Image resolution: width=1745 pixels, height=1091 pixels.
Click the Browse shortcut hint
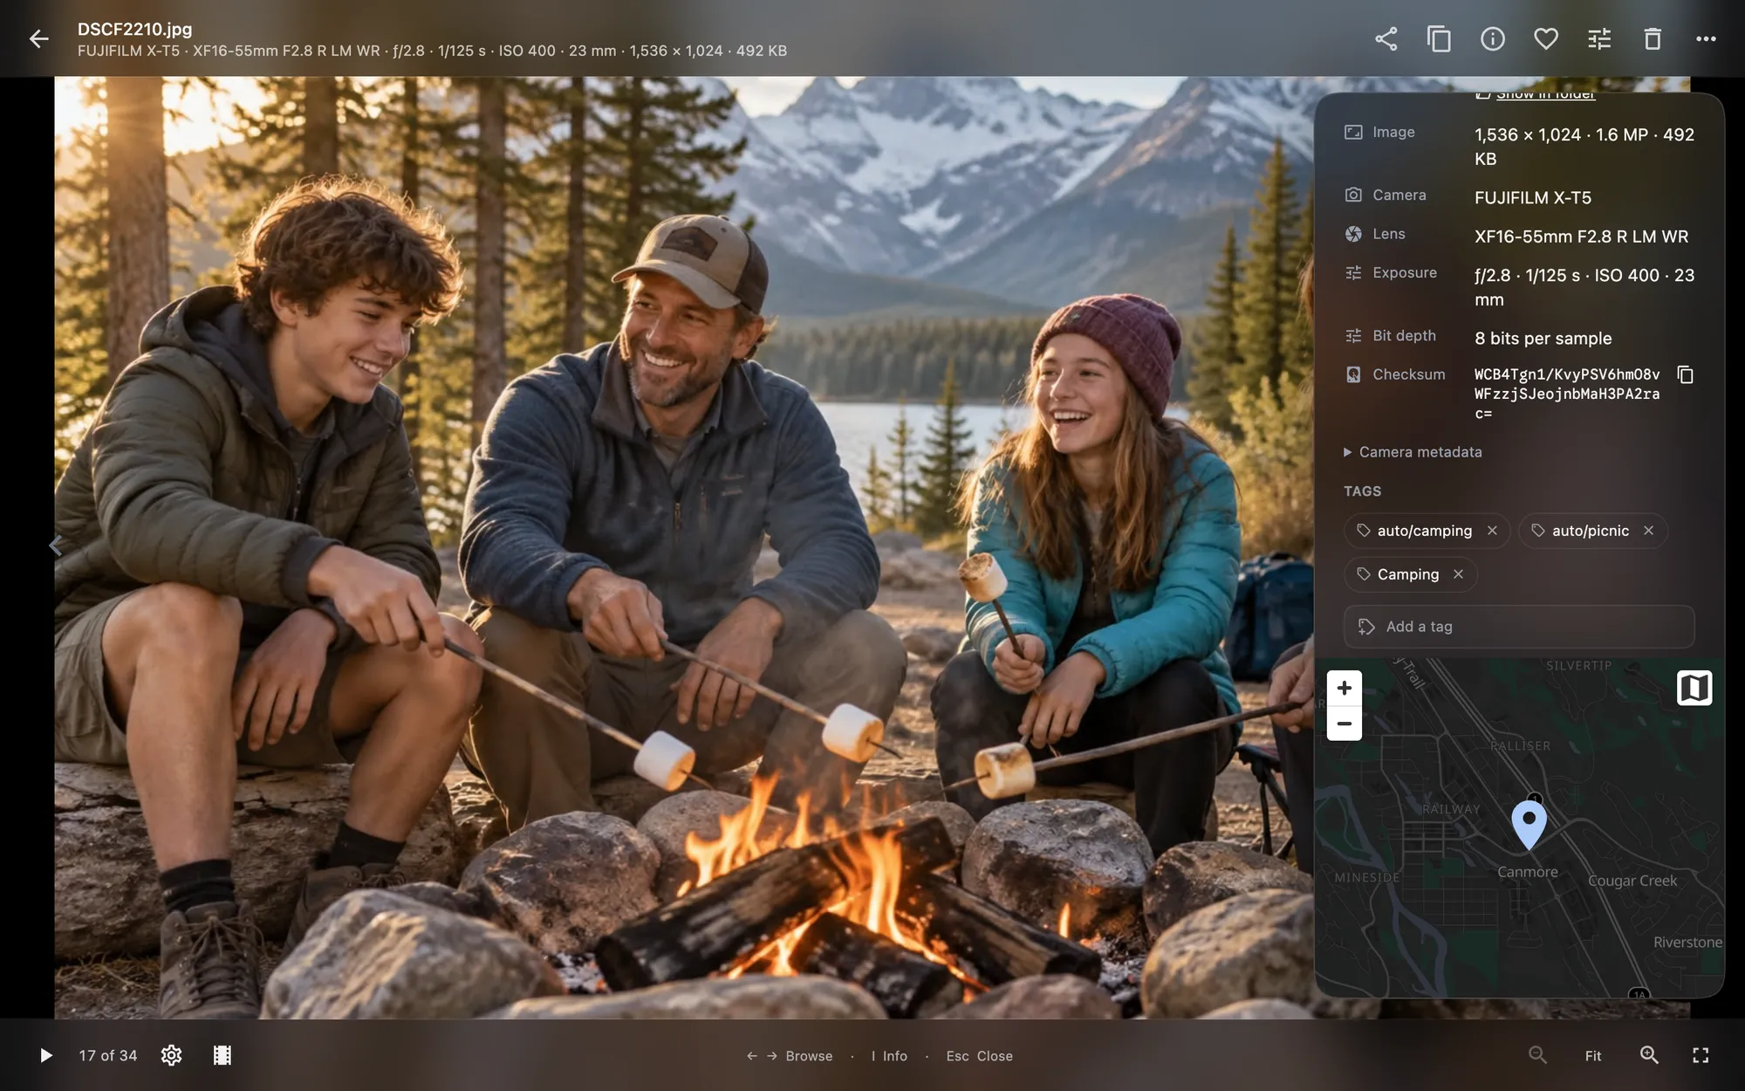790,1056
